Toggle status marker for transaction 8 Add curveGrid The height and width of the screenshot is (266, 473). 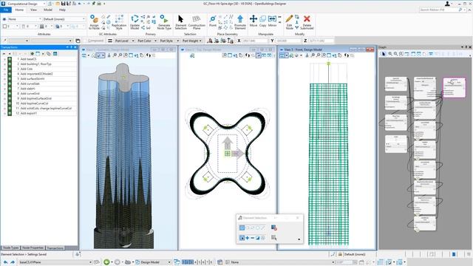point(10,94)
